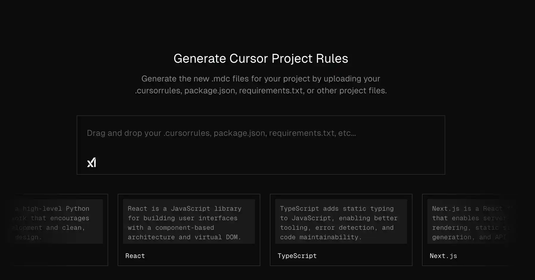
Task: Click the React card title label
Action: [x=135, y=256]
